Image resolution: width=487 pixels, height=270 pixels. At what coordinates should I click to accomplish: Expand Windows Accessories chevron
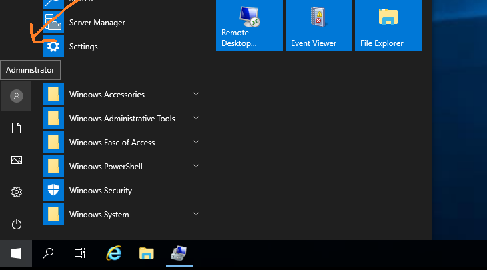[196, 94]
